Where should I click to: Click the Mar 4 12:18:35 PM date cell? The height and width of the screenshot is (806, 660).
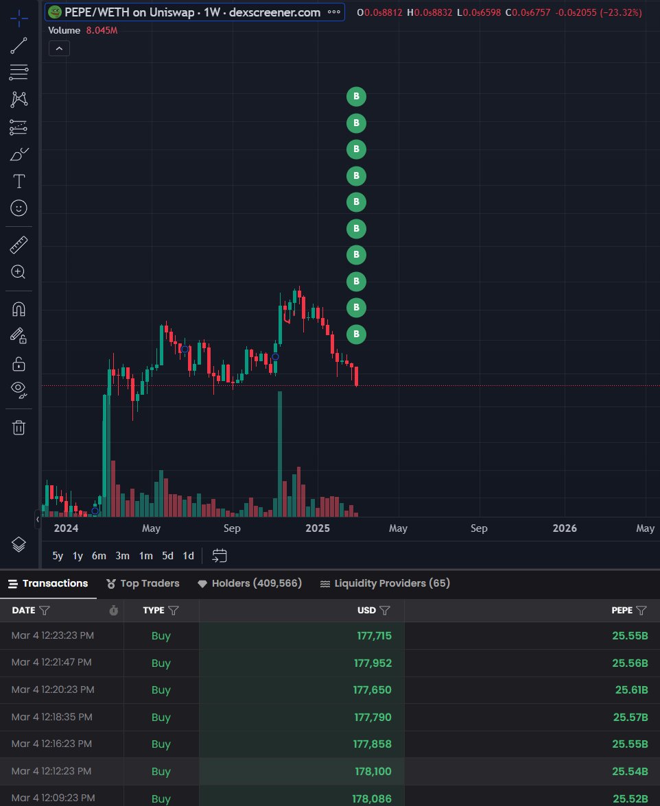point(52,717)
